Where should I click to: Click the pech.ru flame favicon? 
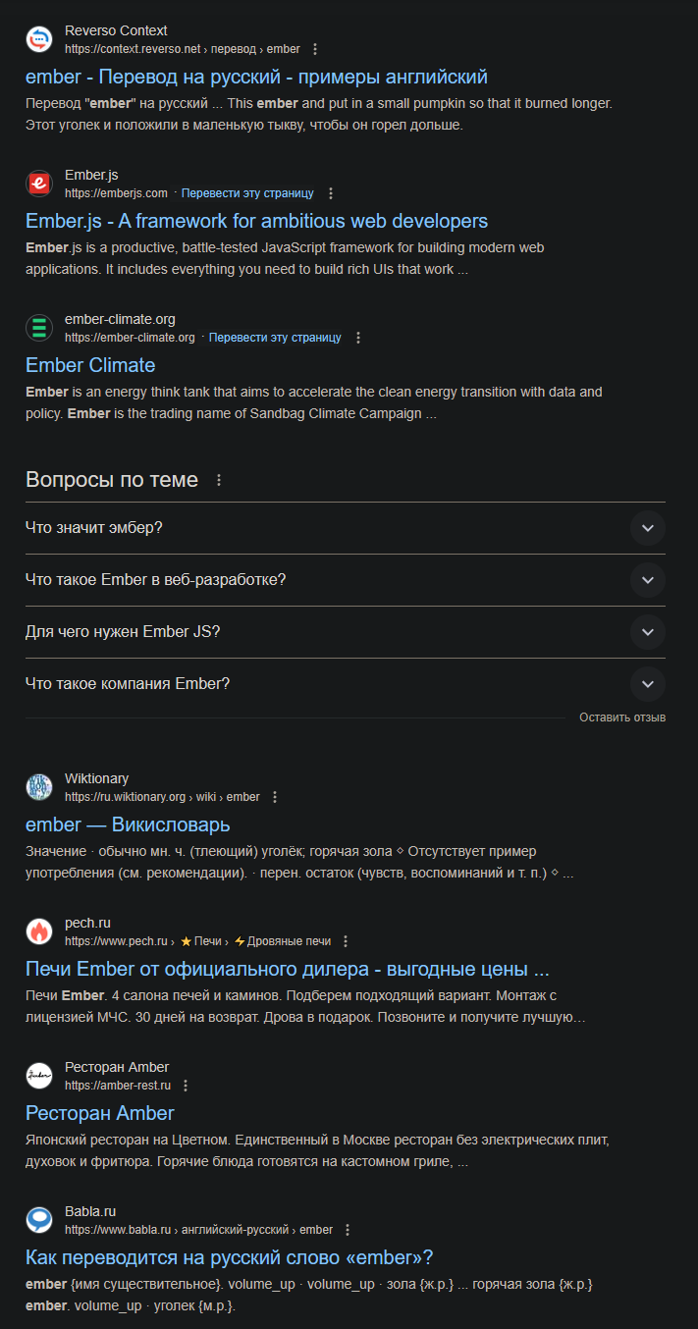[39, 931]
